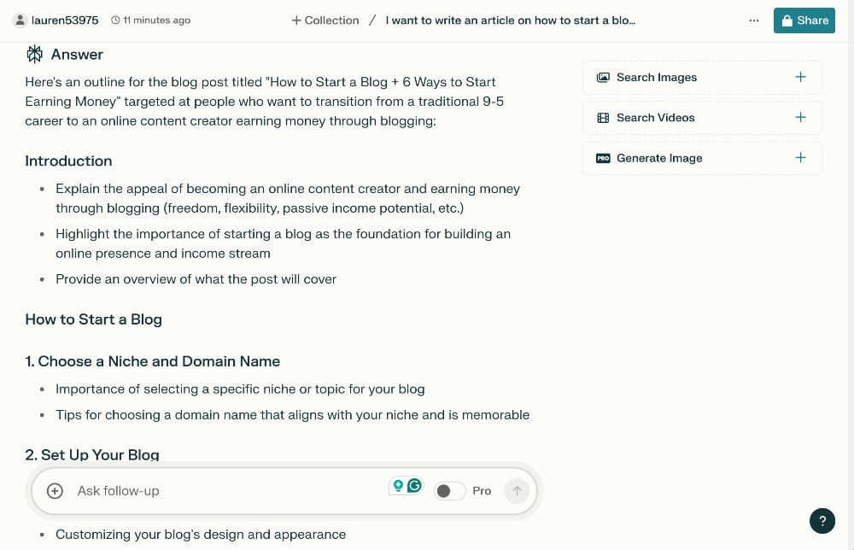Click Collection in the top bar
This screenshot has width=854, height=550.
tap(325, 20)
